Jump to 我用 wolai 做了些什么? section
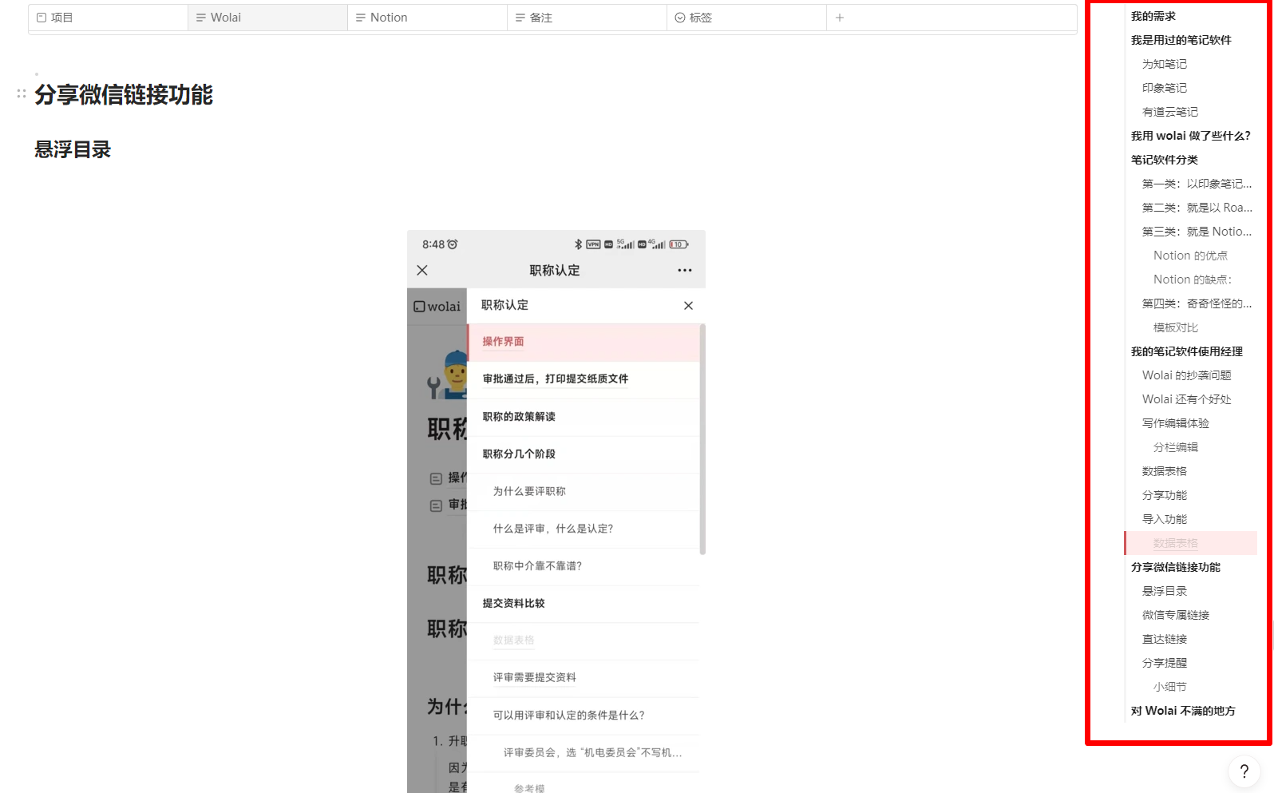This screenshot has width=1274, height=793. (x=1190, y=136)
